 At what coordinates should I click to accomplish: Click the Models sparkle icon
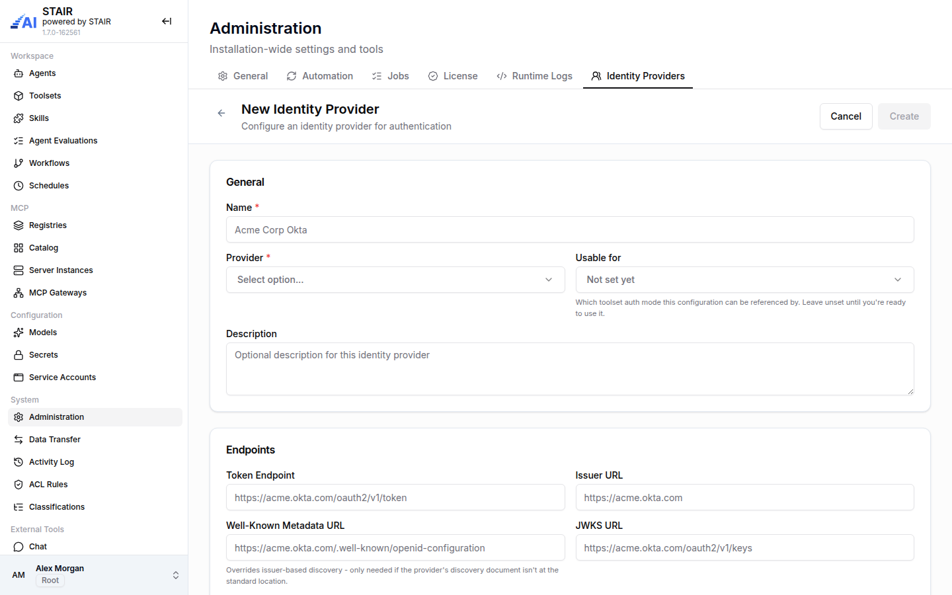[x=19, y=333]
